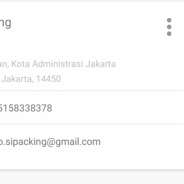Tap the word Jakarta in the first address line
The width and height of the screenshot is (184, 184).
pos(101,64)
